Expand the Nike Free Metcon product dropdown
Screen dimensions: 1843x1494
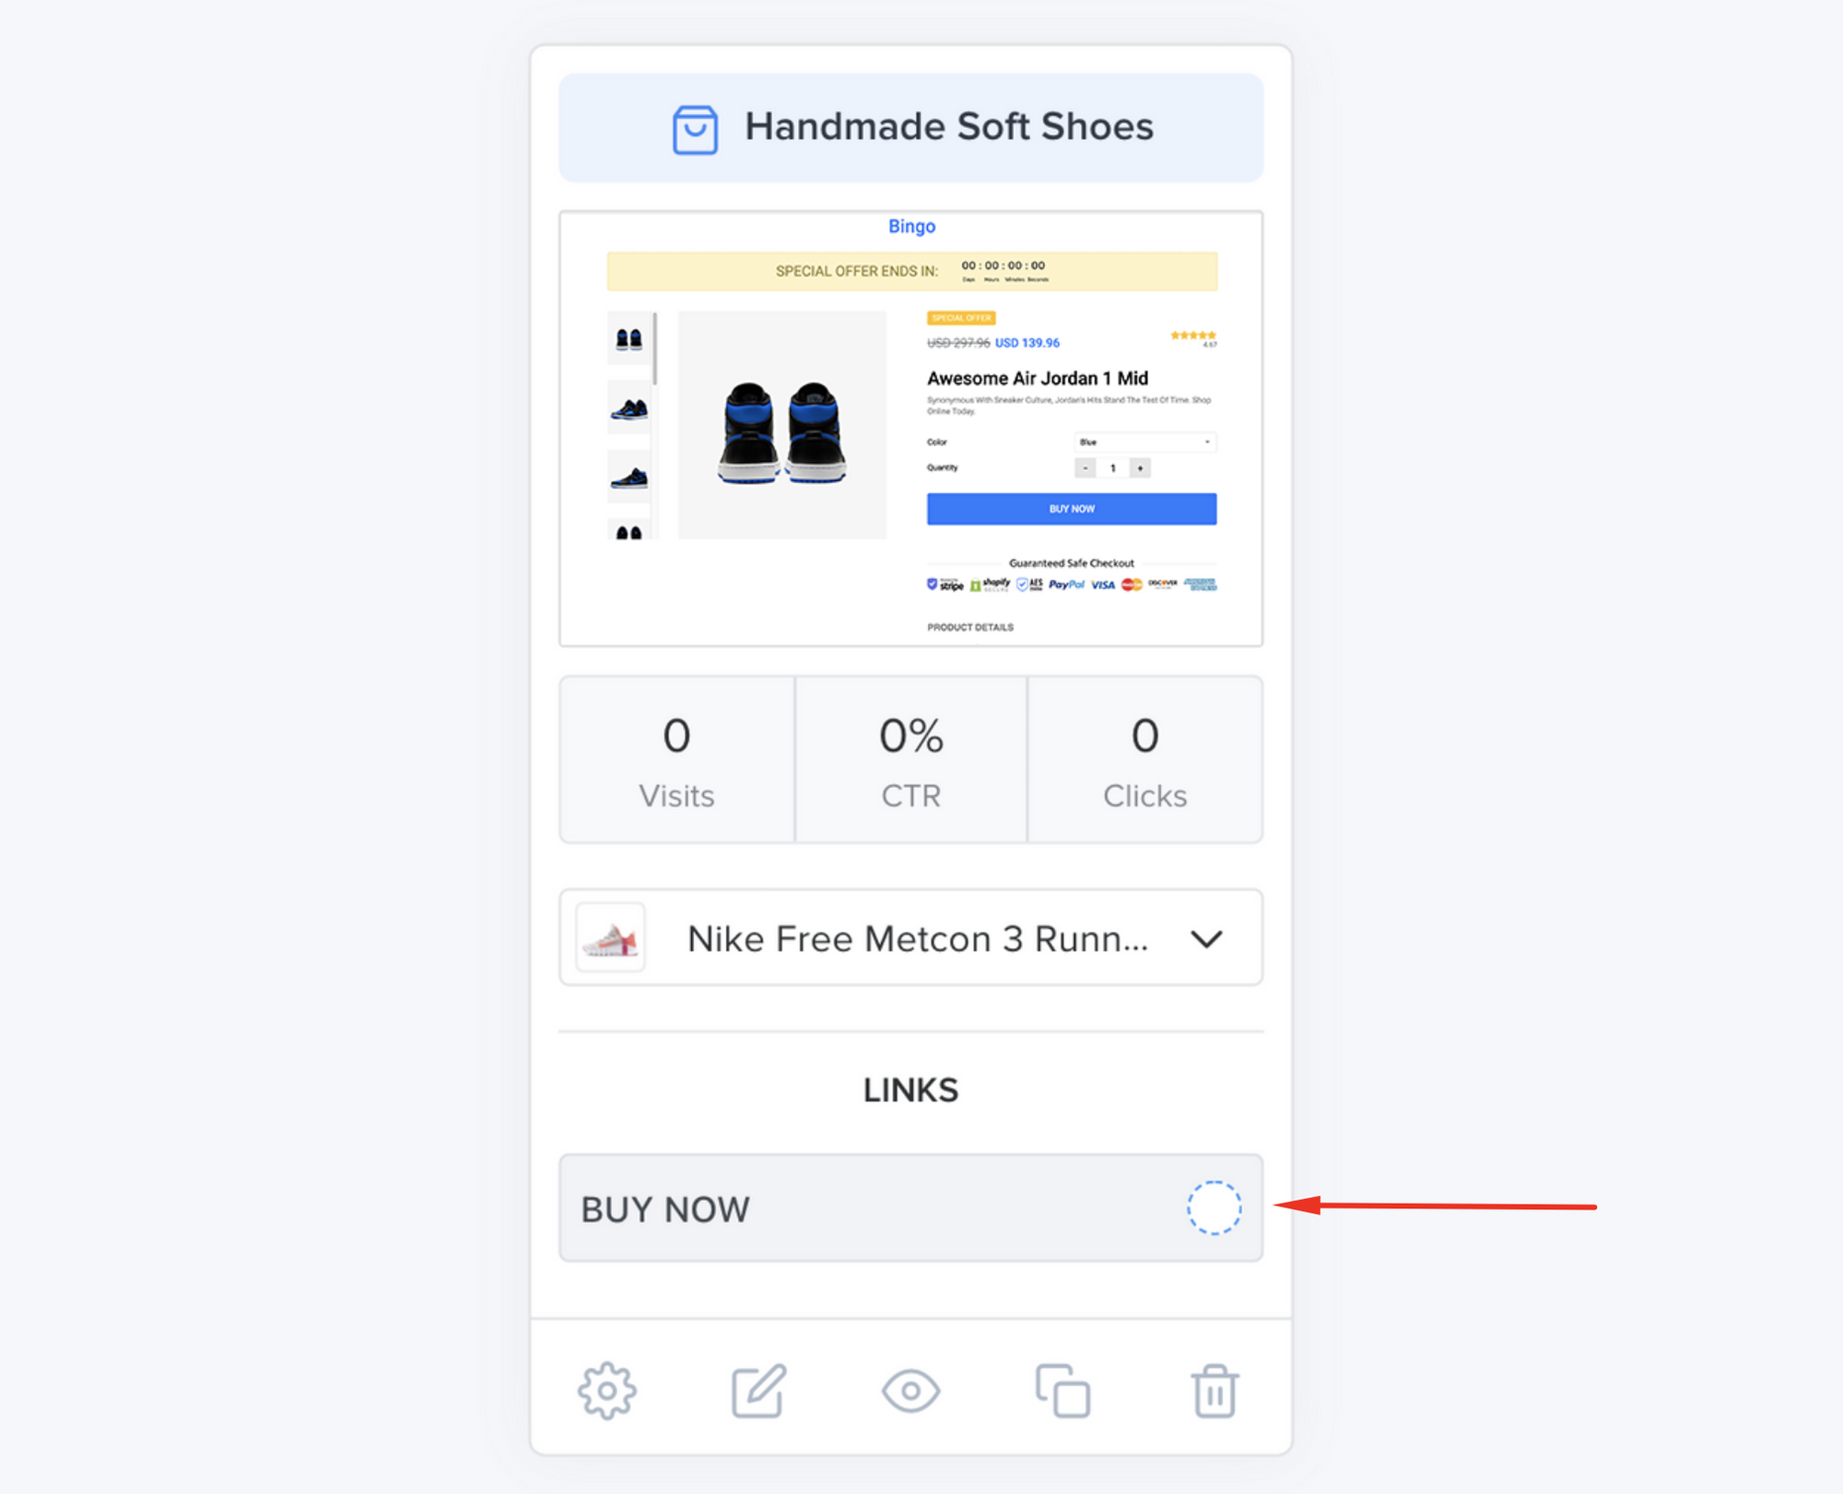click(910, 937)
